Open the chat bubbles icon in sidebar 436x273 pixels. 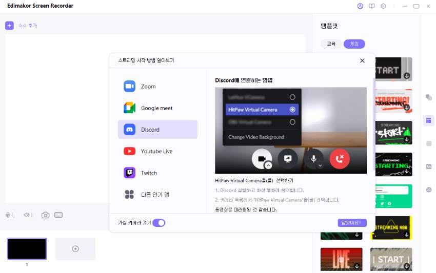pyautogui.click(x=428, y=97)
